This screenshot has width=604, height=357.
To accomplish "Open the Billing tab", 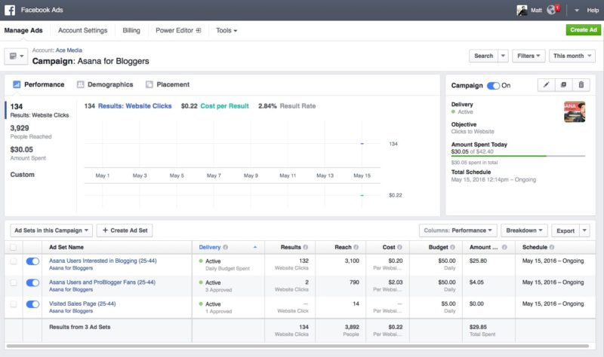I will pyautogui.click(x=131, y=30).
